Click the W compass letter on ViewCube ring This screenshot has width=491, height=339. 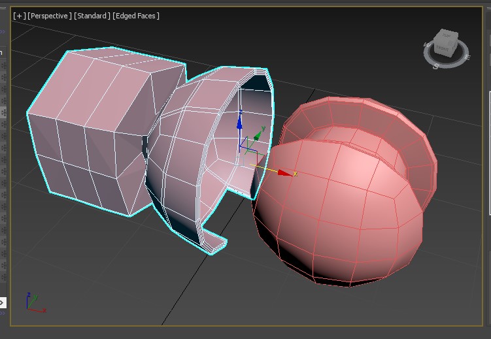(426, 46)
